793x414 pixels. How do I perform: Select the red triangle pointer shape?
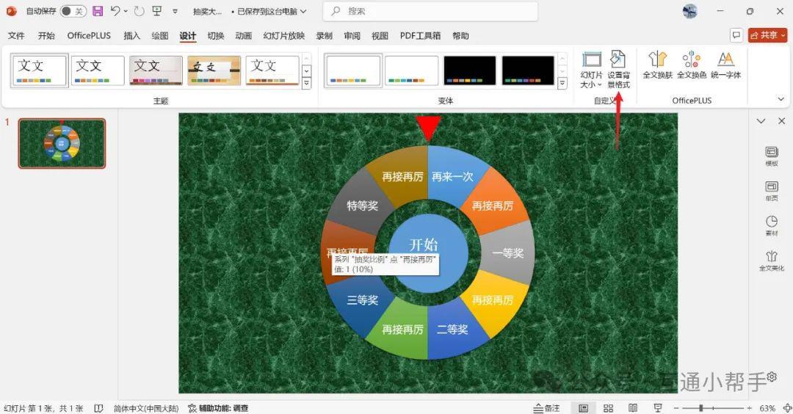428,128
